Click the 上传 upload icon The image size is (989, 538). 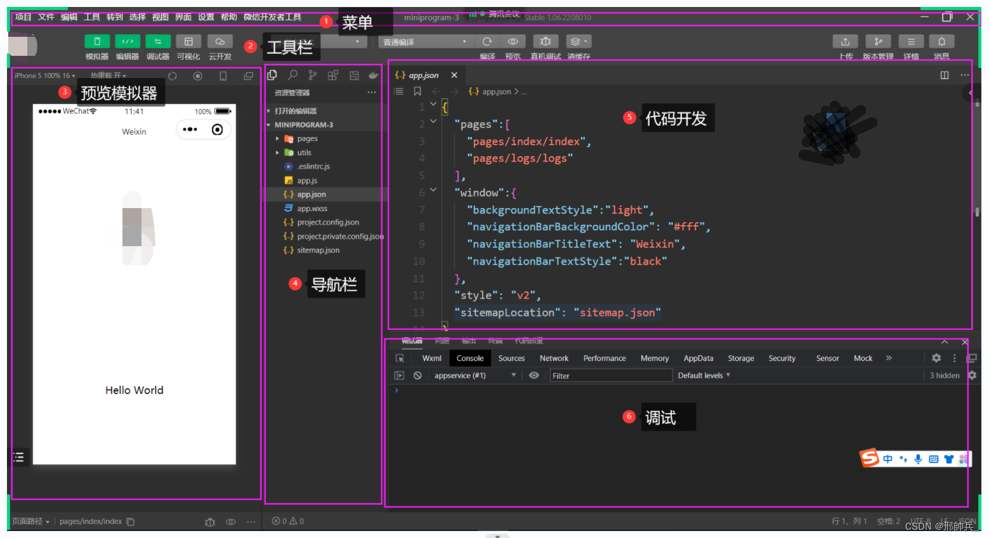pos(846,41)
